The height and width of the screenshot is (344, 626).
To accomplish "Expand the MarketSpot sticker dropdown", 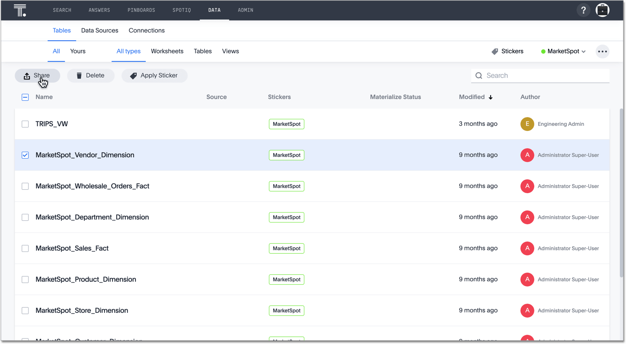I will (563, 51).
